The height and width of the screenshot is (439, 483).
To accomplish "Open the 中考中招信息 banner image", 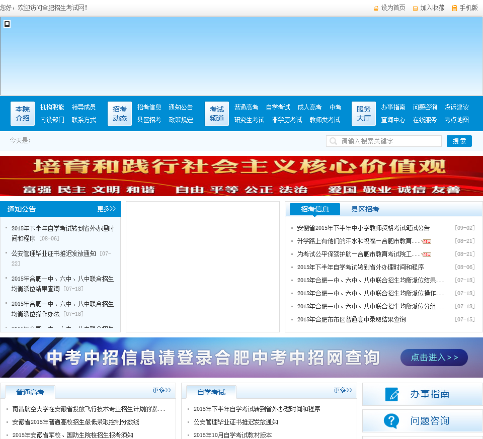I will pos(242,358).
